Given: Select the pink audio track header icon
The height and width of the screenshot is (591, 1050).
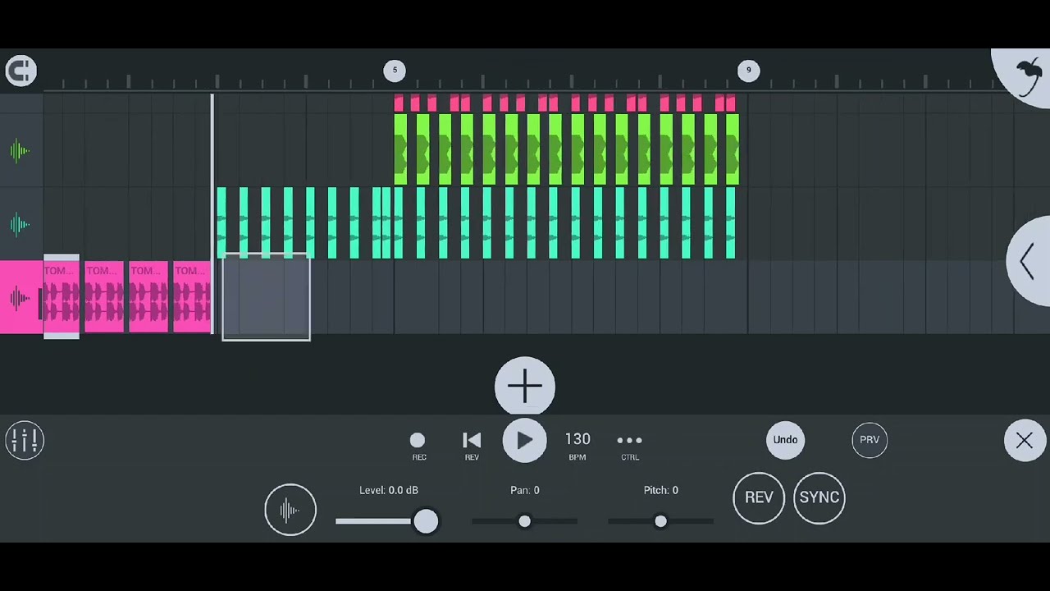Looking at the screenshot, I should click(x=21, y=297).
